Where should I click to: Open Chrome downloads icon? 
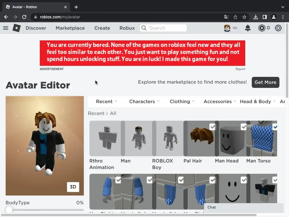[256, 17]
